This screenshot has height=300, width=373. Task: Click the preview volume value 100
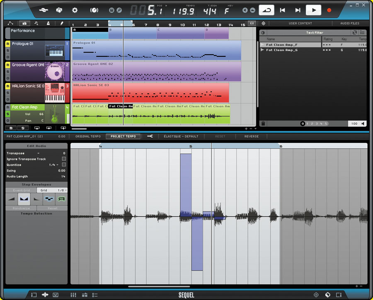pos(354,123)
